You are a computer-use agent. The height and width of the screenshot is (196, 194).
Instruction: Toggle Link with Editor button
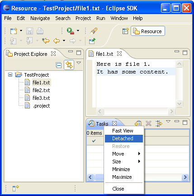[x=69, y=65]
